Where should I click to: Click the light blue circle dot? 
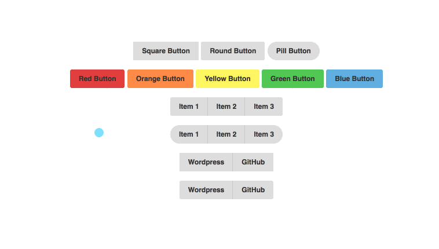[x=99, y=133]
